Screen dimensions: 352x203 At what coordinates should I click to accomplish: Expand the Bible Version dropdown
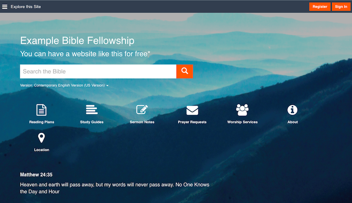(64, 85)
